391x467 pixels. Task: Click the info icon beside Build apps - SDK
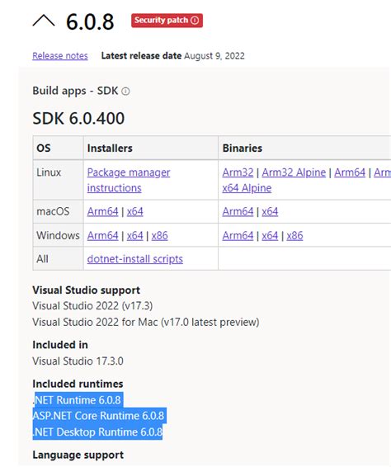click(x=125, y=91)
